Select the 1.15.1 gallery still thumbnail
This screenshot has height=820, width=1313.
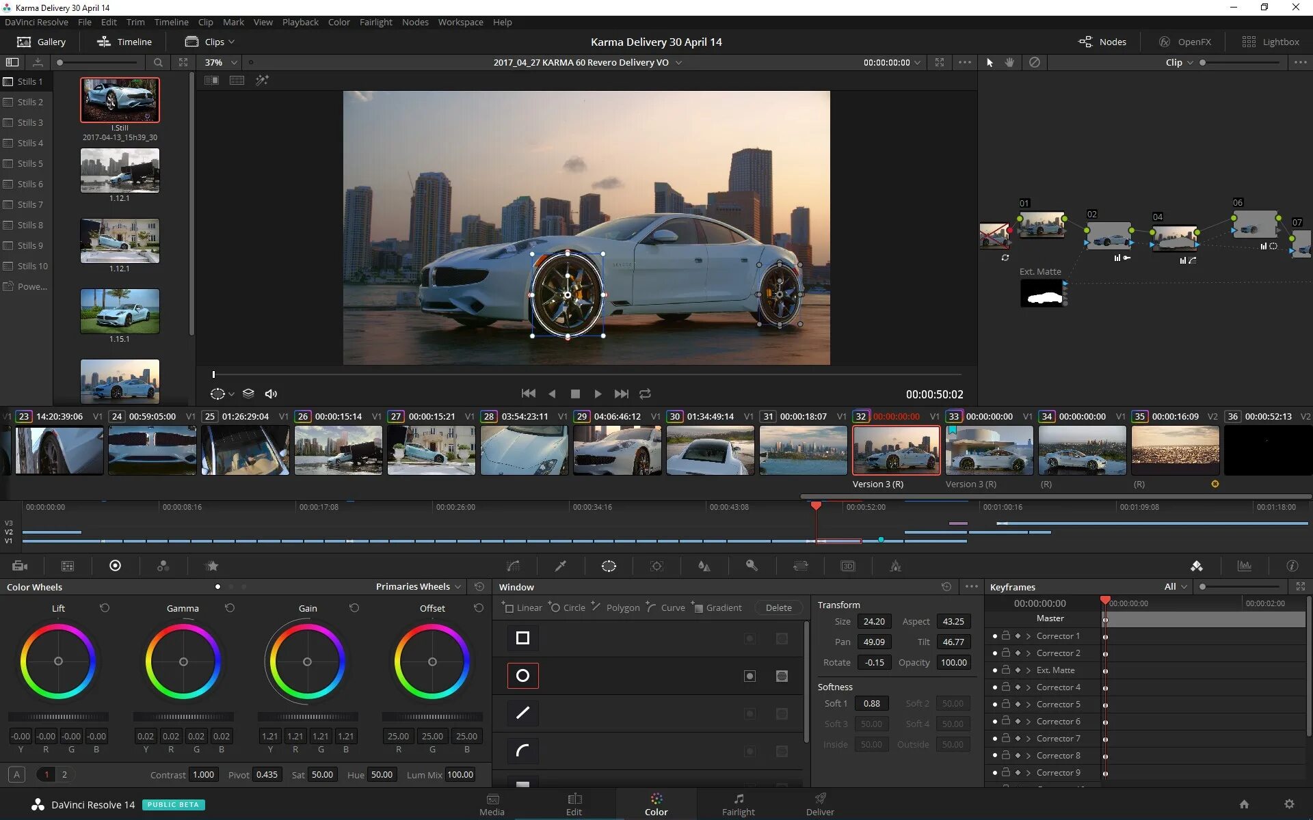(x=120, y=311)
